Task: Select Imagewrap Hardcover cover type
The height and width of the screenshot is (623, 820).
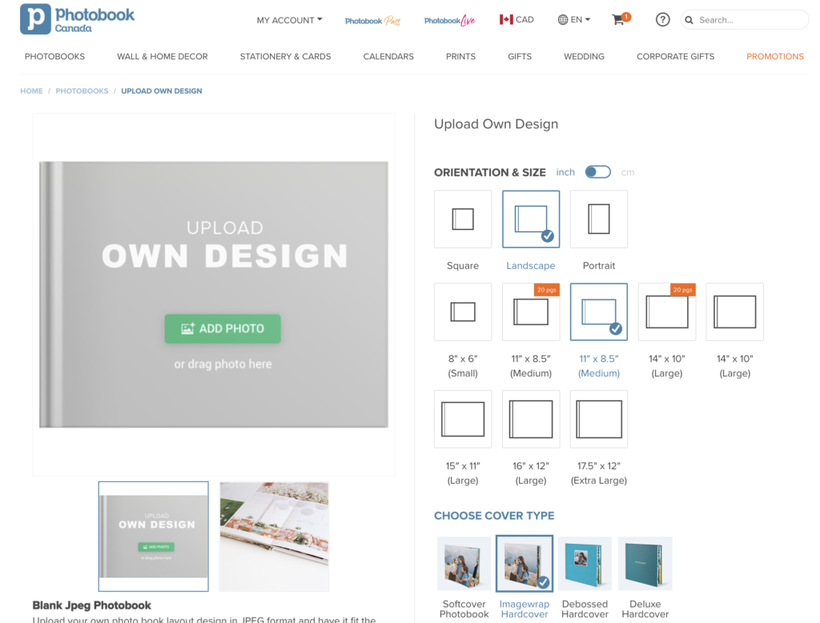Action: (x=525, y=564)
